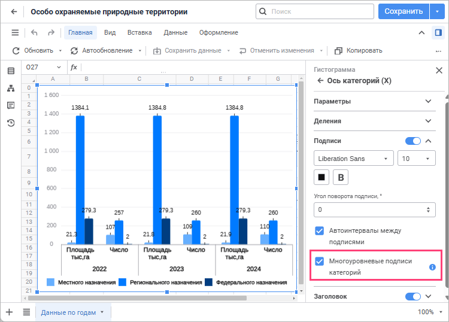This screenshot has width=449, height=322.
Task: Switch to the Вставка tab
Action: point(139,33)
